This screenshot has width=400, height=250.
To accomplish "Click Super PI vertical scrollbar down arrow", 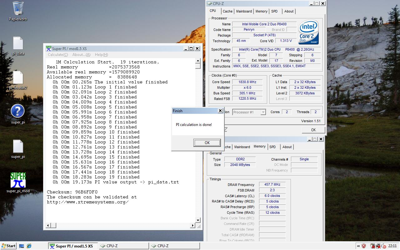I will [x=198, y=220].
